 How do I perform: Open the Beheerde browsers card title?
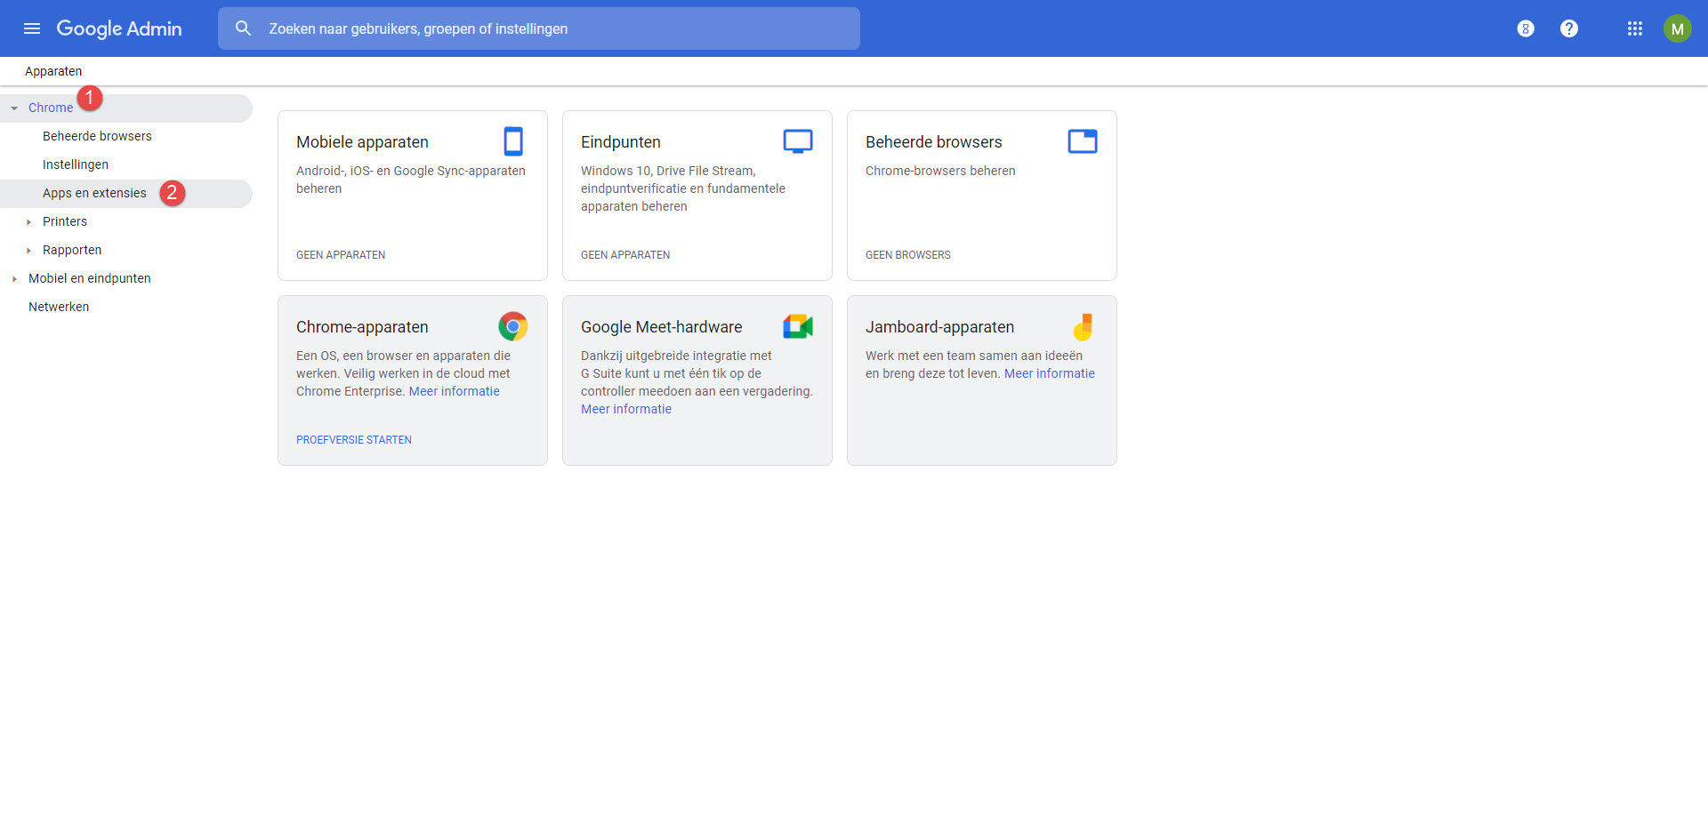point(934,142)
